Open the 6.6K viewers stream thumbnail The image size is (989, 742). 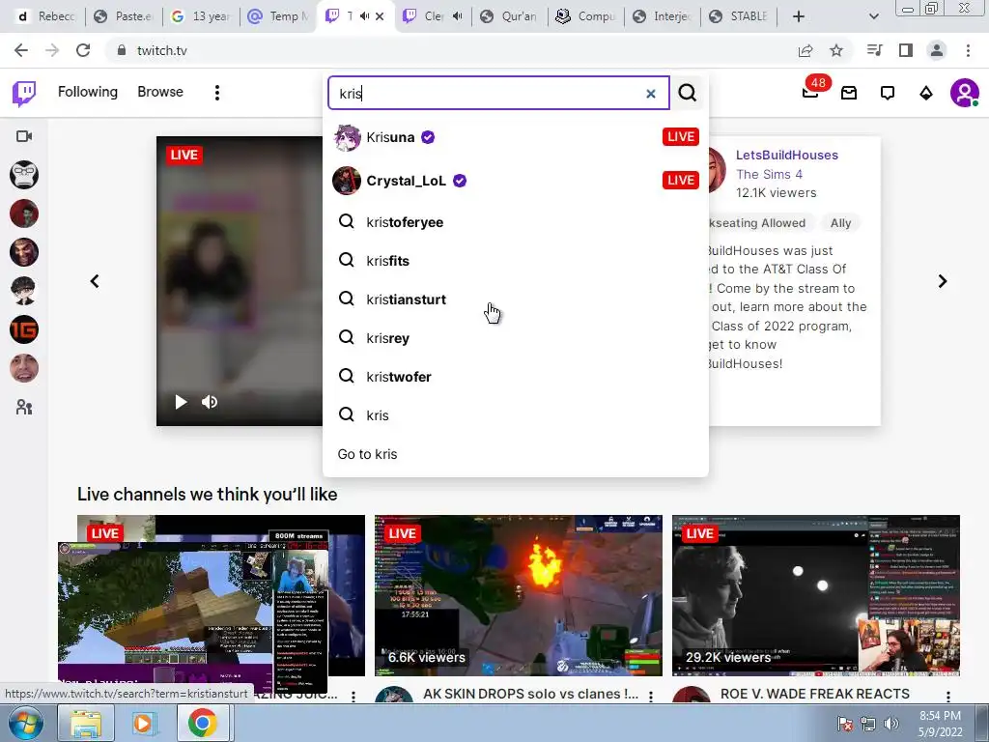[x=519, y=595]
